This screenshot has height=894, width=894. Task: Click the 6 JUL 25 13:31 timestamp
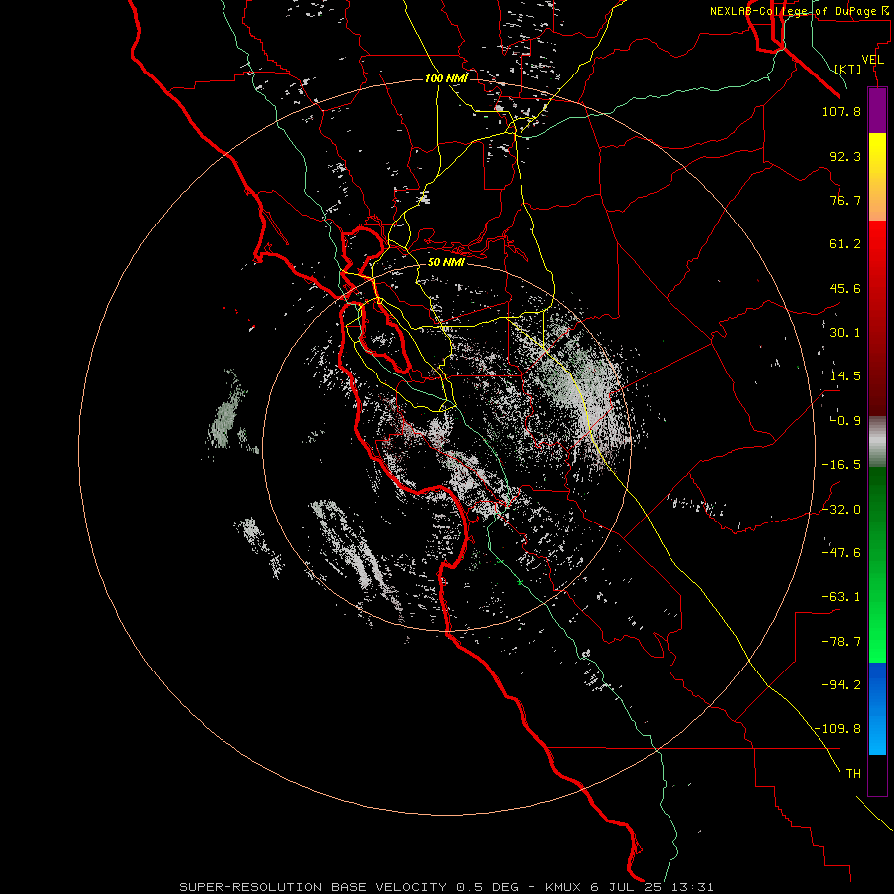click(653, 887)
